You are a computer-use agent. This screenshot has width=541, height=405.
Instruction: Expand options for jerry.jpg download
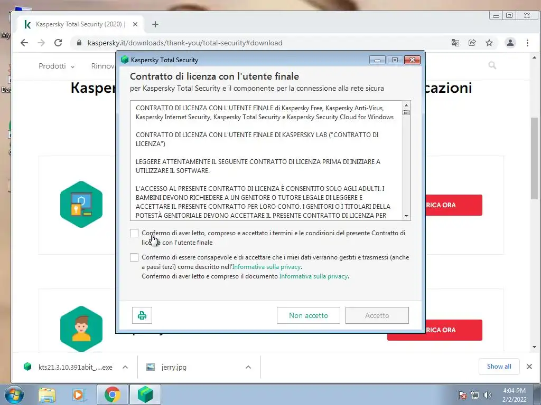tap(248, 367)
